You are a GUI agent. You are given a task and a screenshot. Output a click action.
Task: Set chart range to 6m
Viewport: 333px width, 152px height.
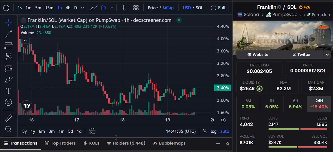coord(42,131)
